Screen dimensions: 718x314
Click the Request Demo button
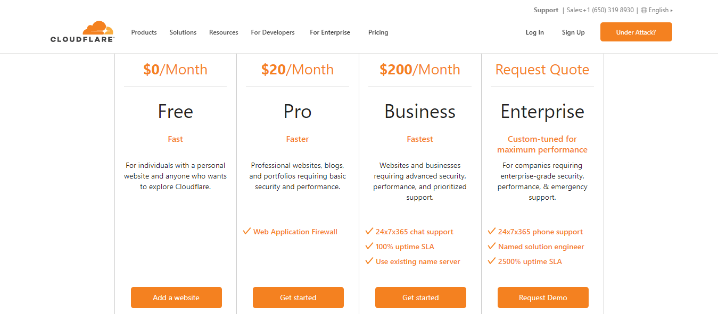(543, 298)
